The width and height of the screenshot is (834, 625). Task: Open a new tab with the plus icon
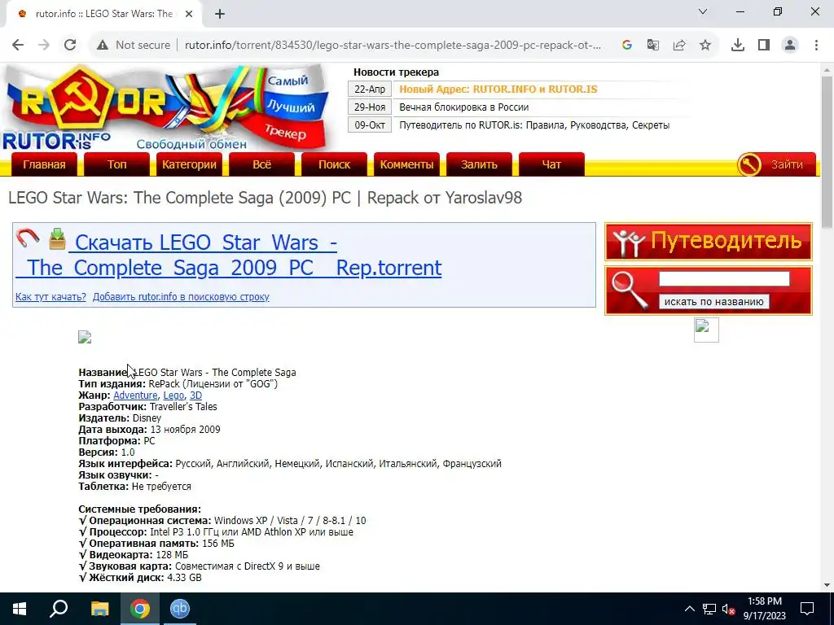tap(220, 14)
